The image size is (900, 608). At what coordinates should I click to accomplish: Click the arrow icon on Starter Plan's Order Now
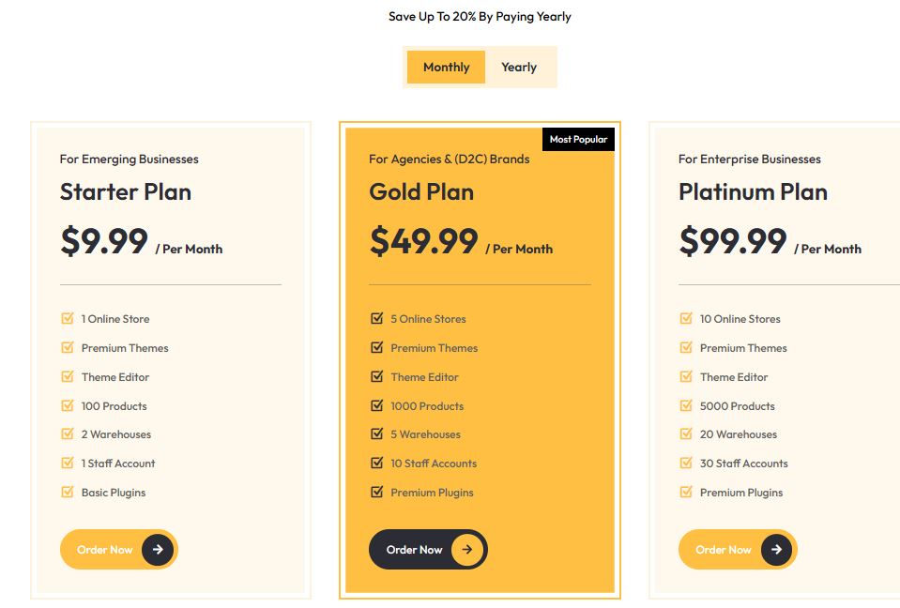[158, 550]
